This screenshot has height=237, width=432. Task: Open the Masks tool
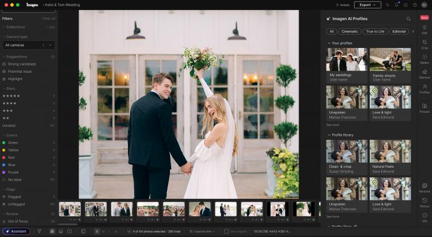point(424,59)
